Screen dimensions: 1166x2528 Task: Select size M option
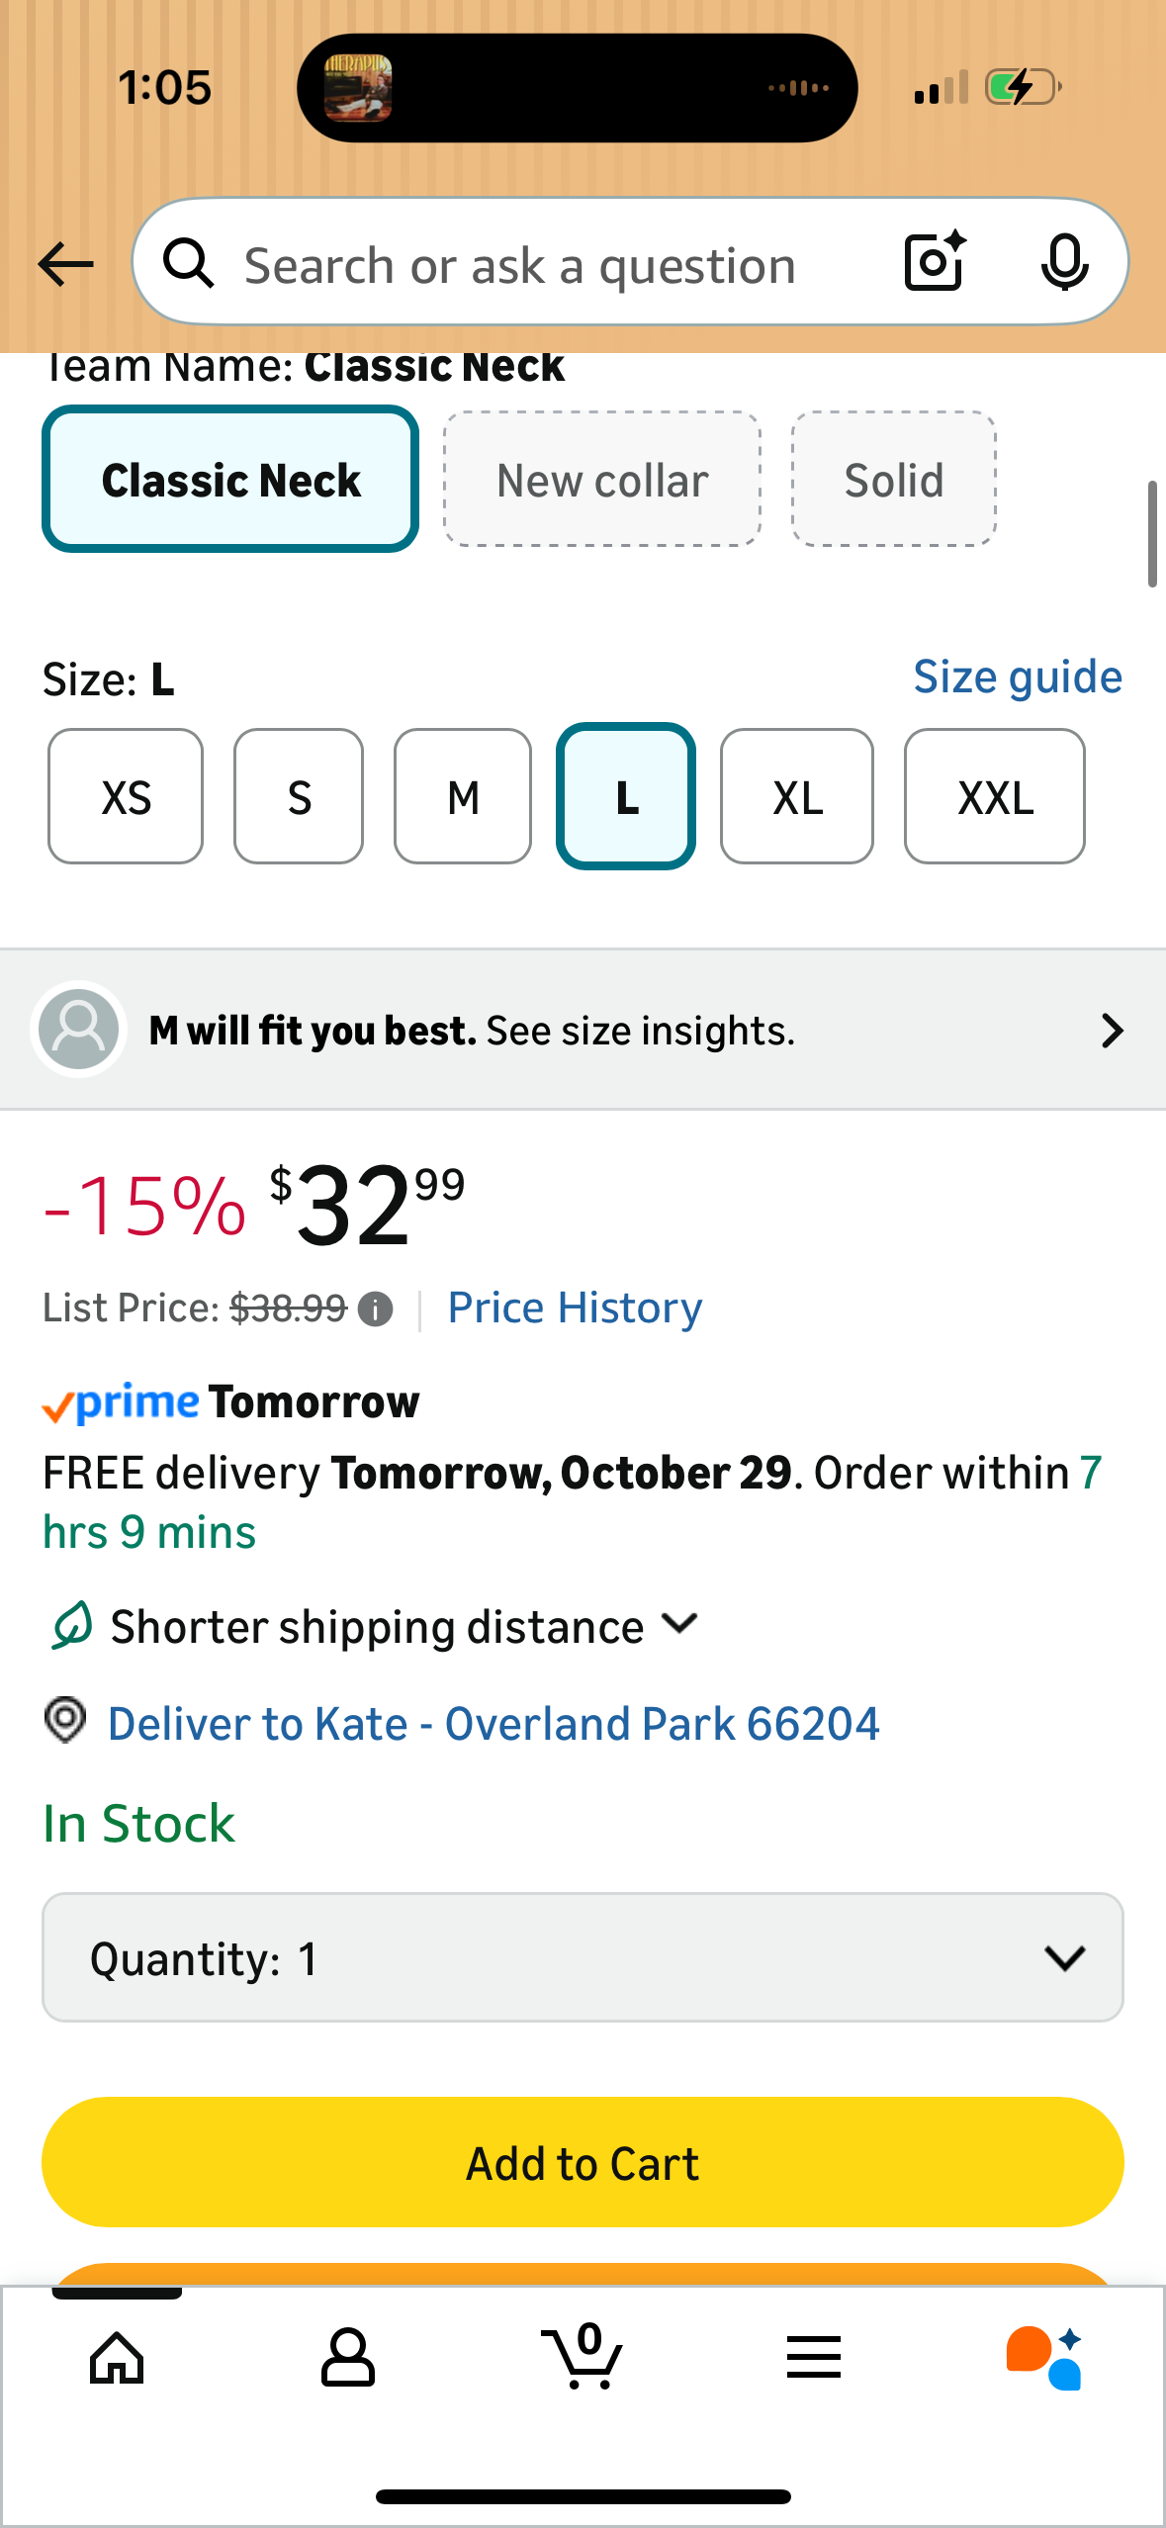[x=463, y=797]
